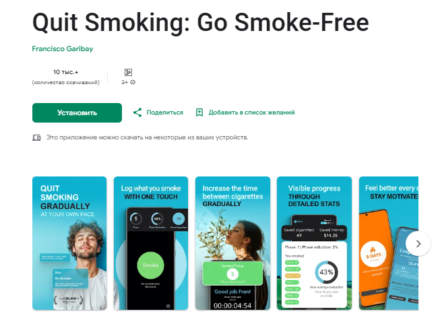Image resolution: width=438 pixels, height=328 pixels.
Task: Show next screenshots with right arrow
Action: click(418, 244)
